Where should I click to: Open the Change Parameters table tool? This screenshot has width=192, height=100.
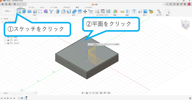pyautogui.click(x=90, y=12)
